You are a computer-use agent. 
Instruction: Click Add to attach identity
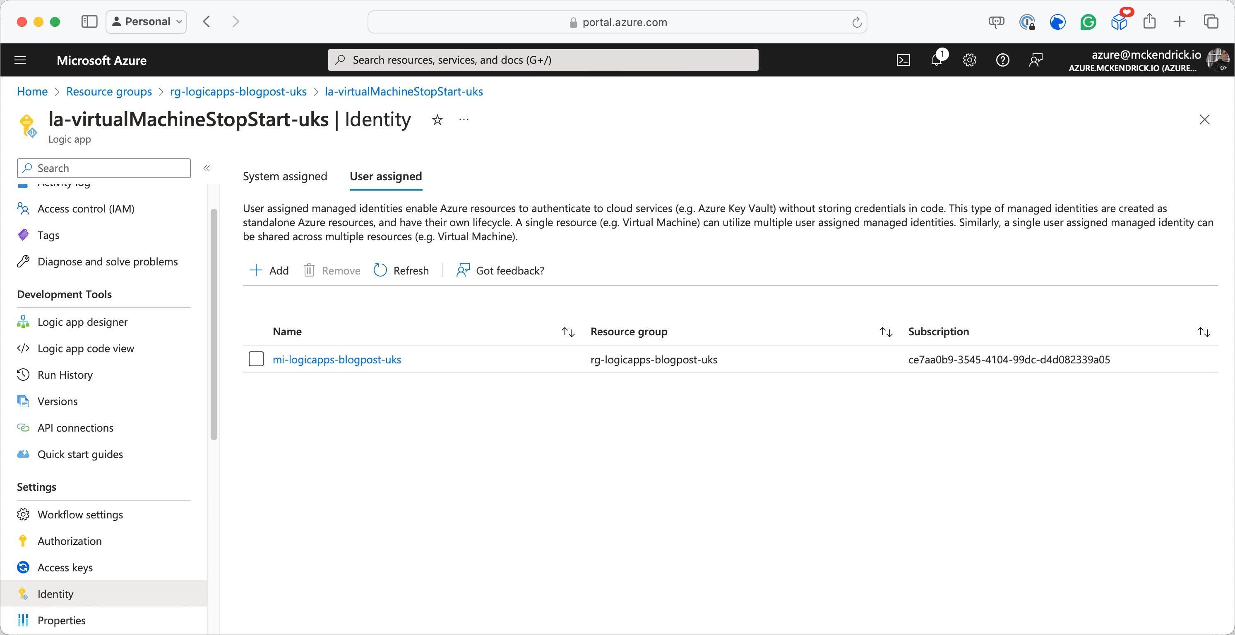point(269,270)
